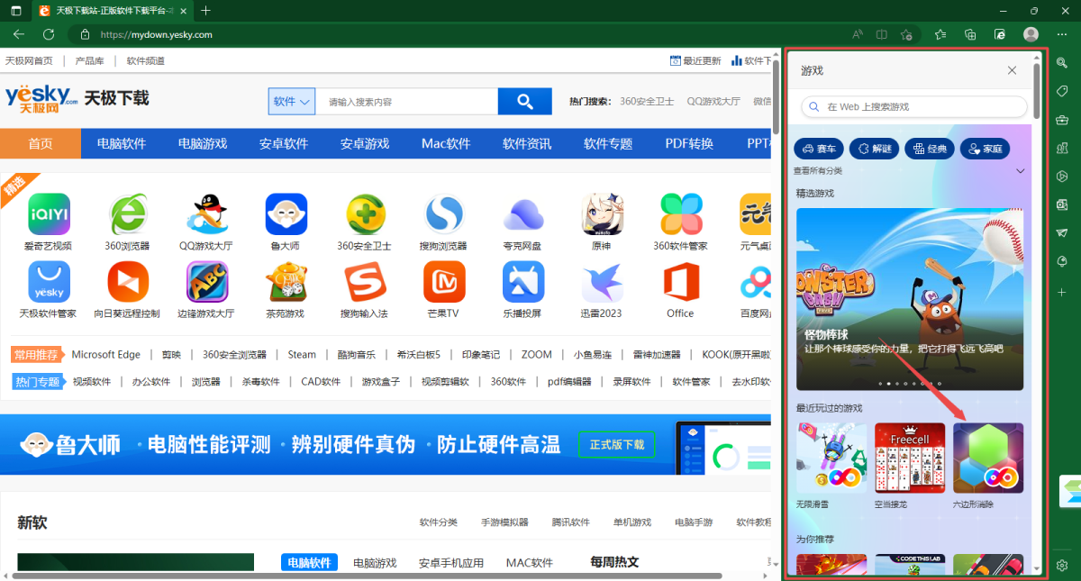Select the 迅雷2023 icon
The width and height of the screenshot is (1081, 581).
click(x=601, y=286)
